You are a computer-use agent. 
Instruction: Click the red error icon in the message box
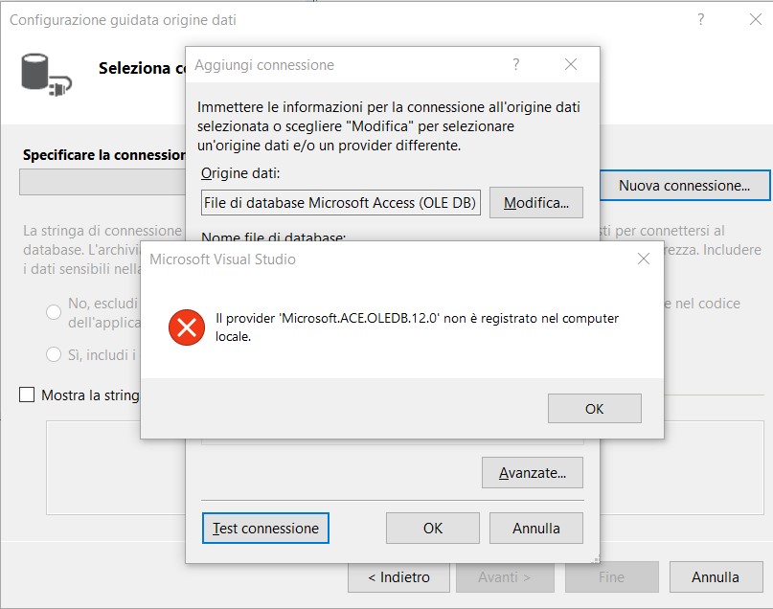click(x=186, y=327)
